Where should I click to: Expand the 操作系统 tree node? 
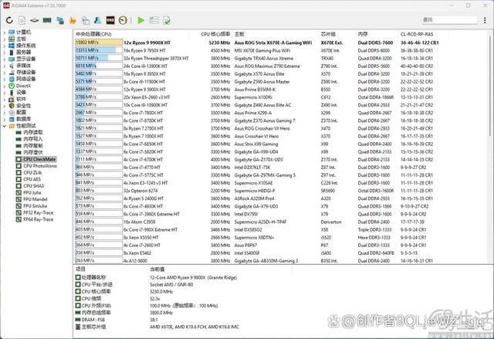4,46
